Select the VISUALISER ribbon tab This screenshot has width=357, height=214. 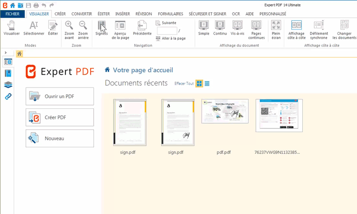39,14
